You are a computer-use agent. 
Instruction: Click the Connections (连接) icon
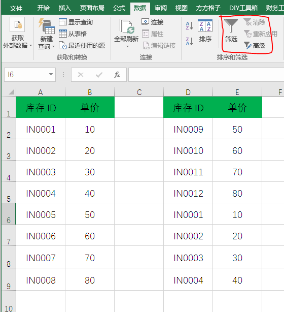click(145, 22)
